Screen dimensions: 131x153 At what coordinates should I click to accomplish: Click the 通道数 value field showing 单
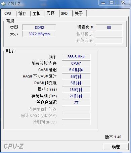point(109,28)
